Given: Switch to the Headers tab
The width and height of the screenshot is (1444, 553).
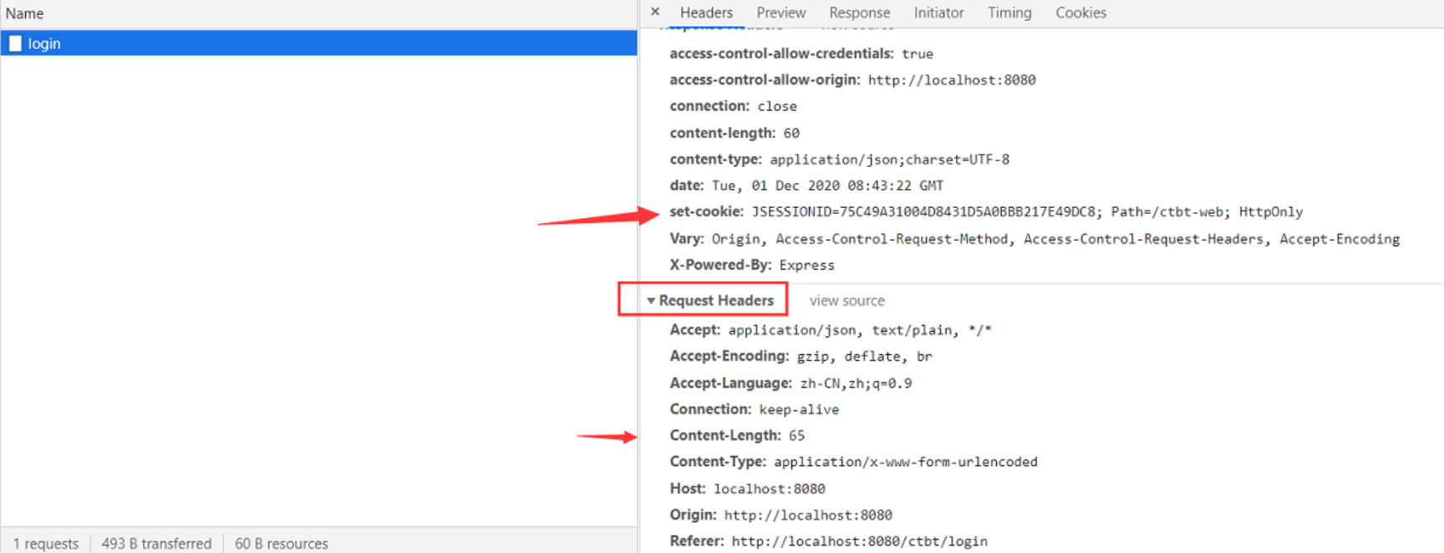Looking at the screenshot, I should (705, 13).
